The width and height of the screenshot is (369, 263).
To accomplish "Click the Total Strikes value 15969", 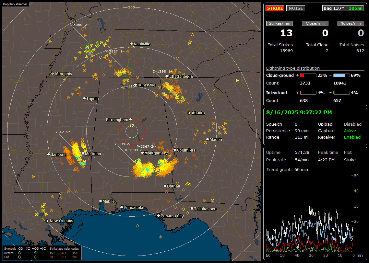I will tap(286, 51).
